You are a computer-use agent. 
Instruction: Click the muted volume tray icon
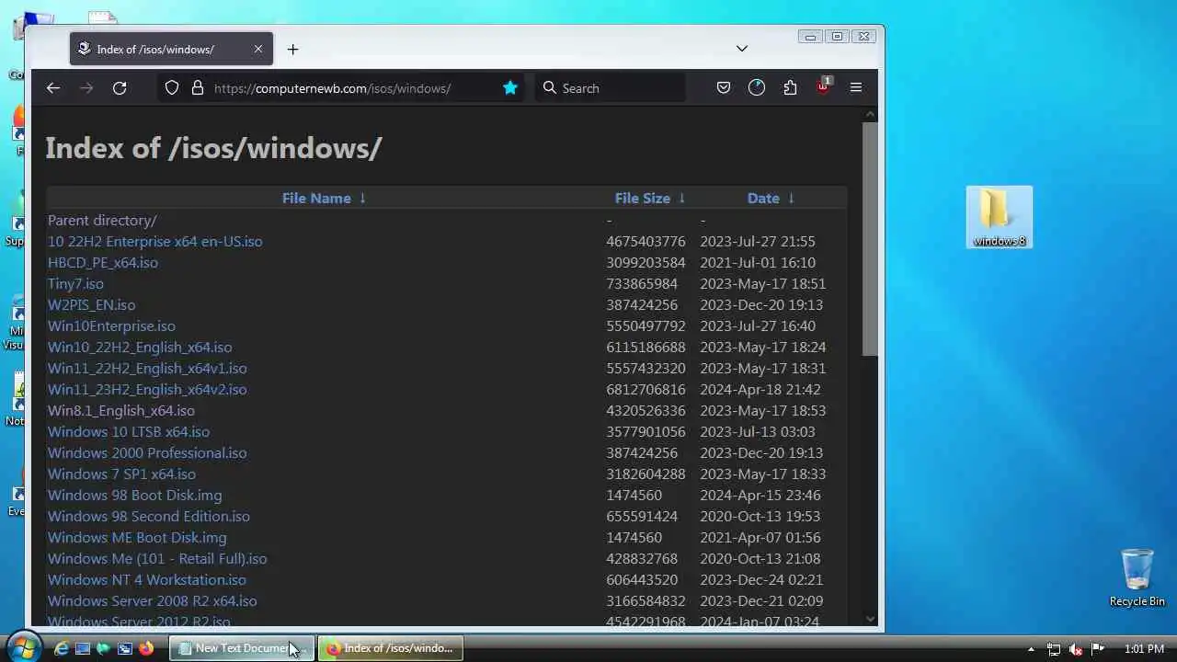click(x=1075, y=649)
